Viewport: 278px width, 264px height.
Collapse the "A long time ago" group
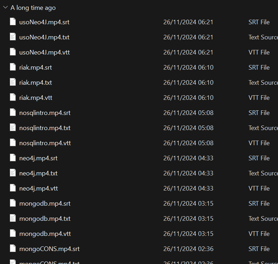coord(5,7)
